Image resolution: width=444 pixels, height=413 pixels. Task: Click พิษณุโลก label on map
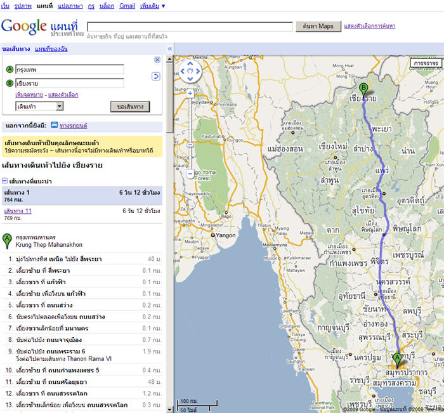pos(407,228)
